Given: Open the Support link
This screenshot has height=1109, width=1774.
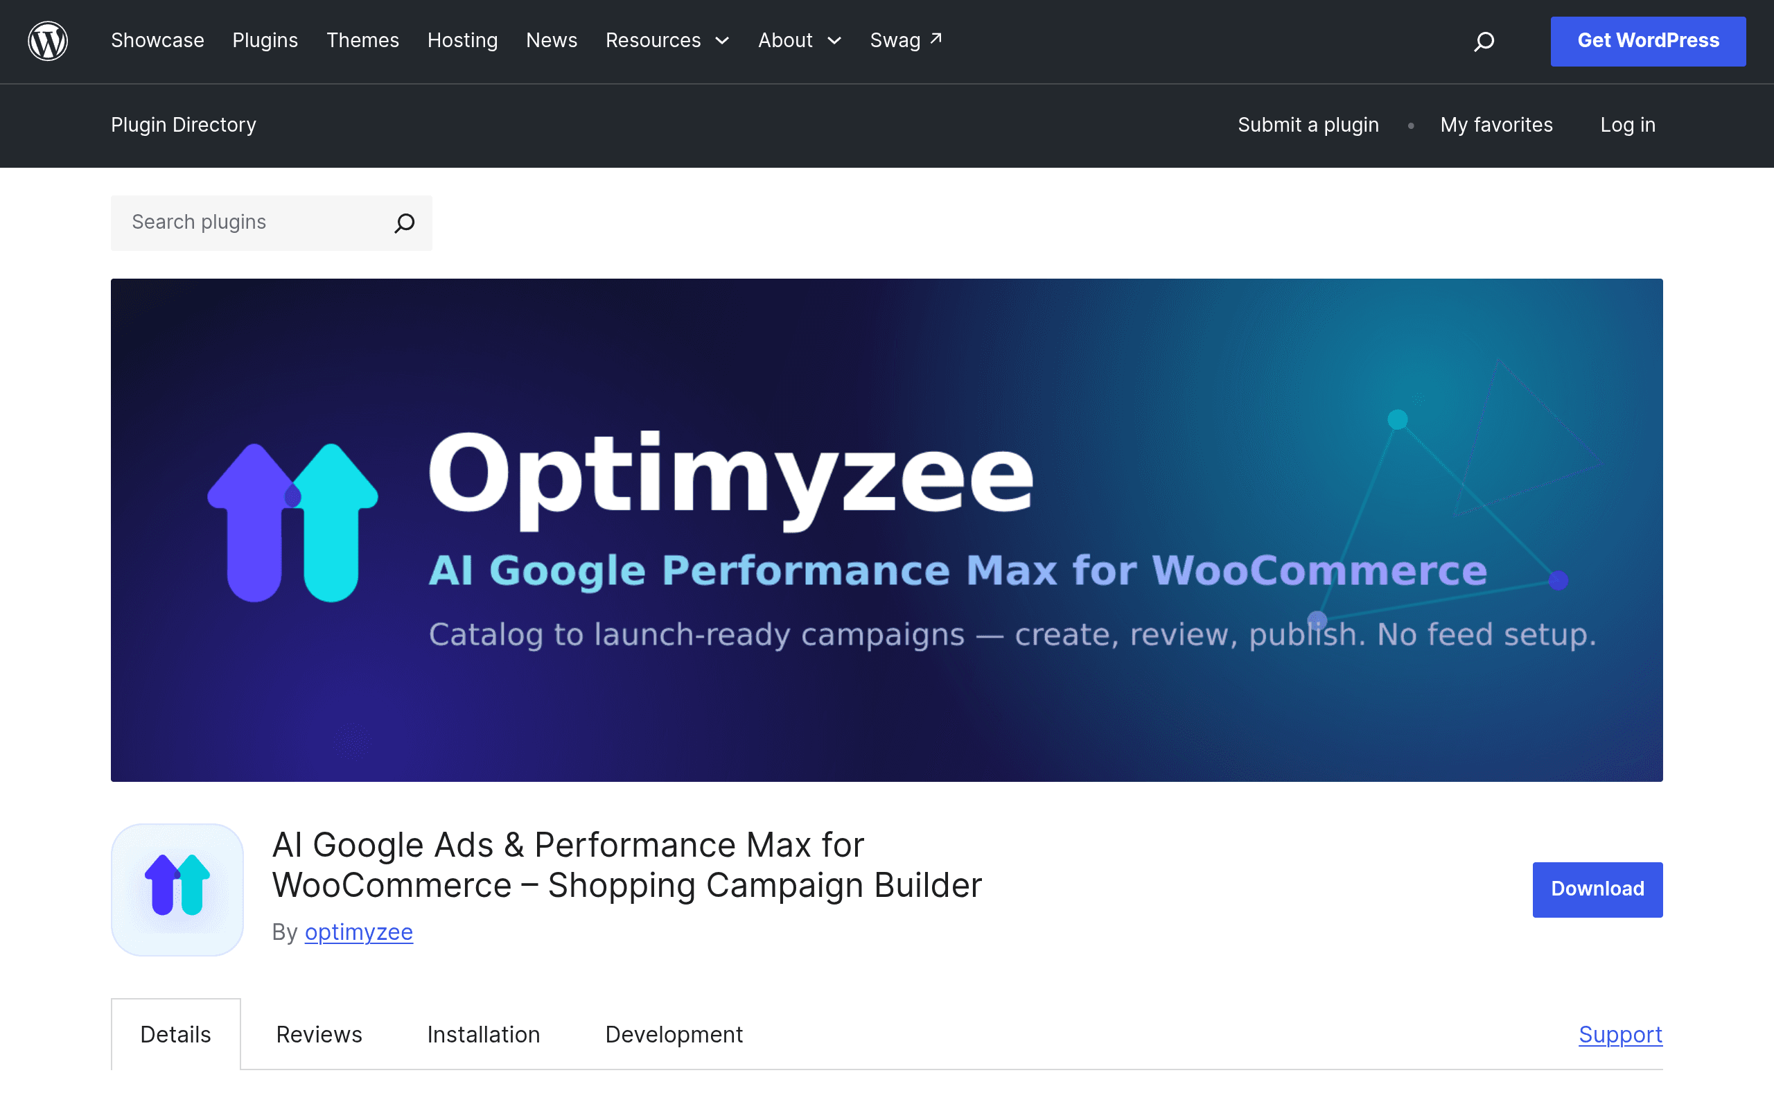Looking at the screenshot, I should click(x=1620, y=1034).
